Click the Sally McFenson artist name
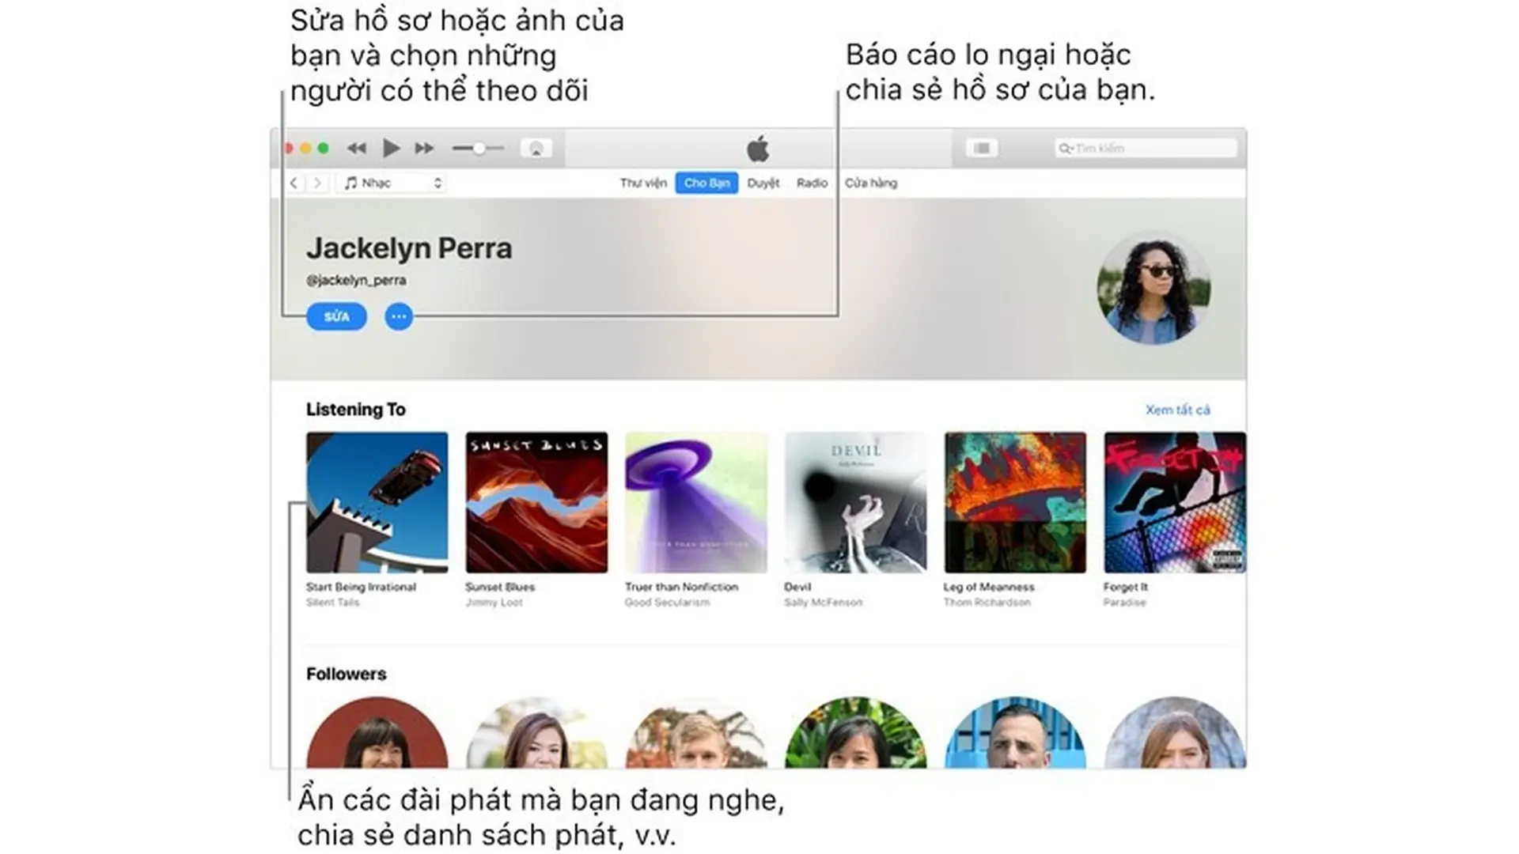 click(x=823, y=603)
